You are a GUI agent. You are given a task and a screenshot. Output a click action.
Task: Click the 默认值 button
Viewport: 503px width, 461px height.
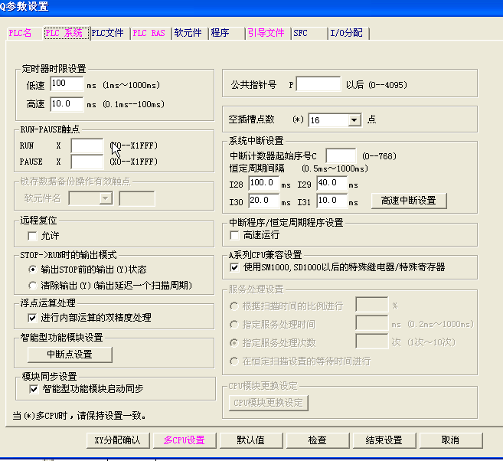click(250, 440)
